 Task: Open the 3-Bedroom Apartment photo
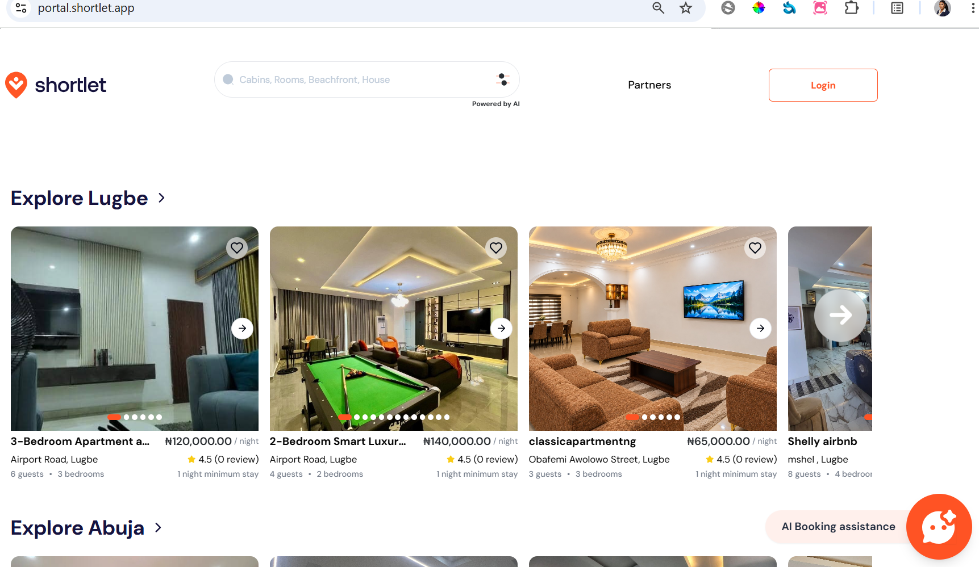135,329
